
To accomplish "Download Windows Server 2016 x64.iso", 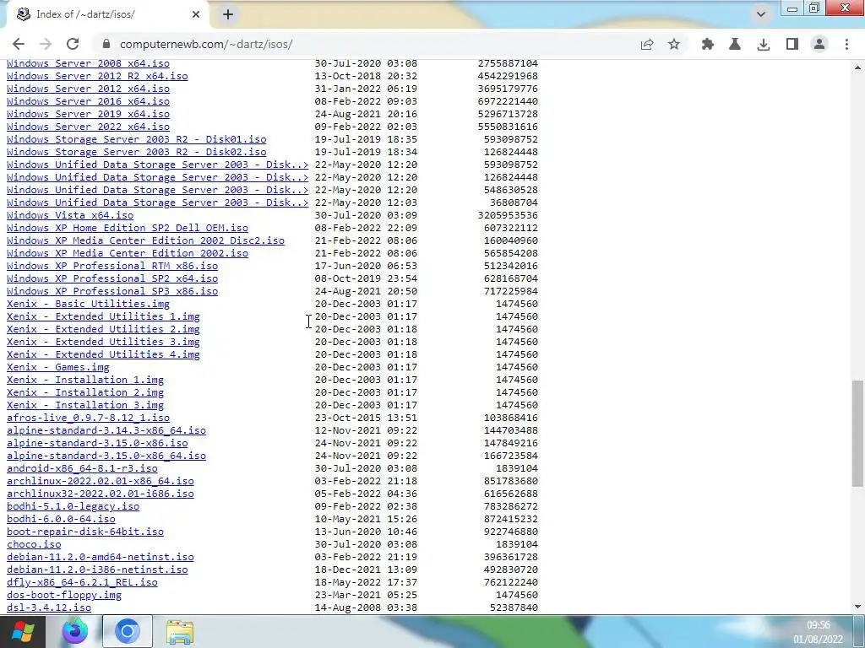I will pos(88,101).
